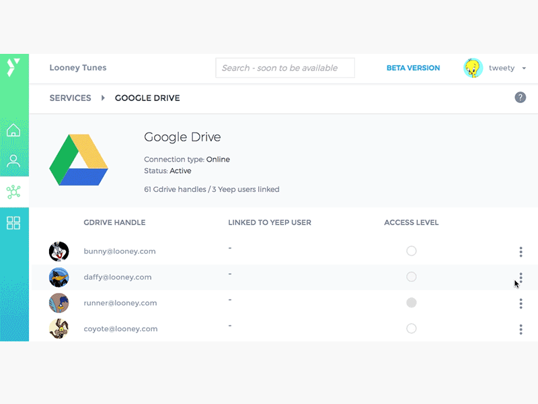The height and width of the screenshot is (404, 538).
Task: Click Bugs Bunny avatar for bunny@looney.com
Action: 59,251
